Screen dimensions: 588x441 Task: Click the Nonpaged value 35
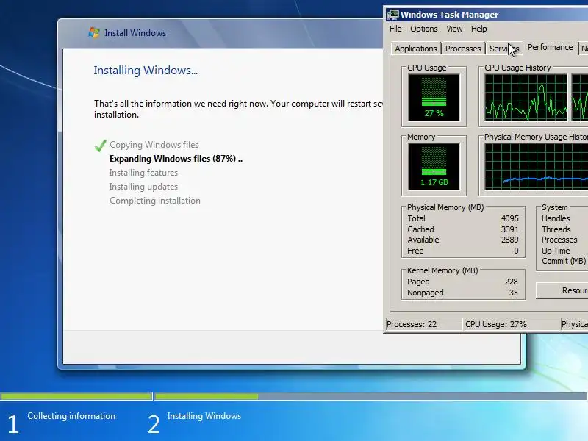513,293
